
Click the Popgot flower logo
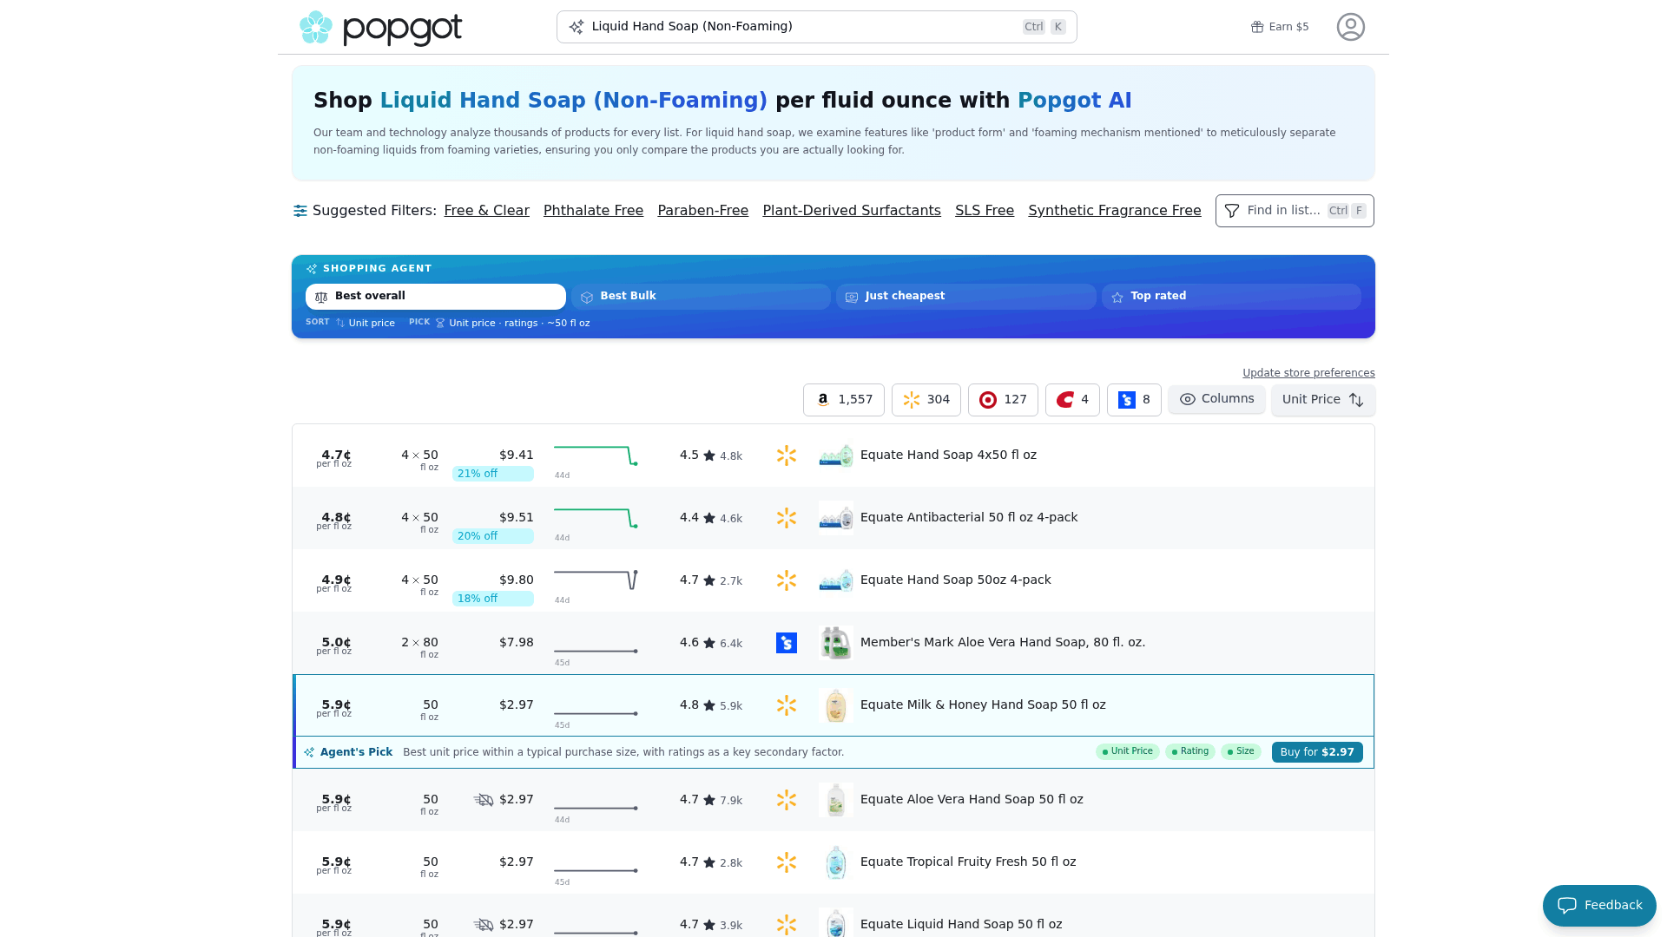(x=316, y=27)
